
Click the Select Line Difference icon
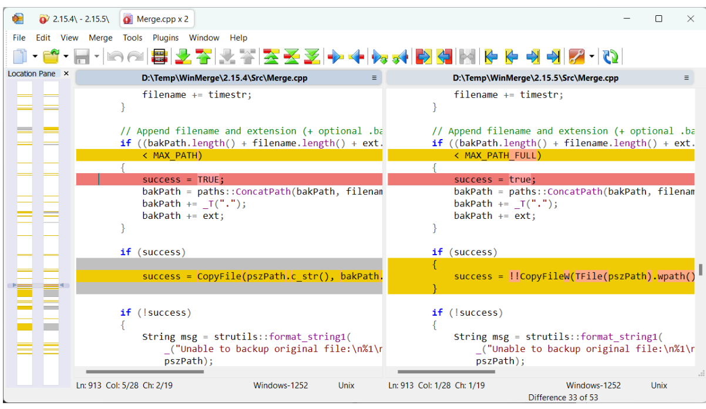click(x=159, y=56)
